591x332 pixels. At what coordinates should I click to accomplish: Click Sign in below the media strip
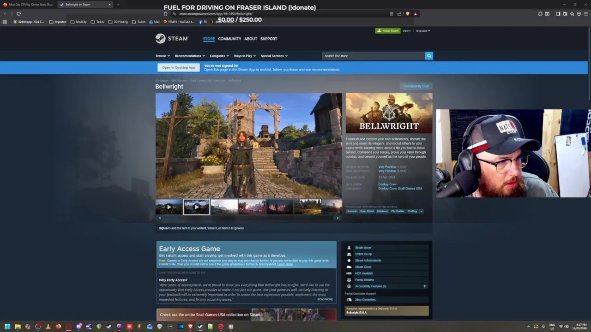(163, 228)
